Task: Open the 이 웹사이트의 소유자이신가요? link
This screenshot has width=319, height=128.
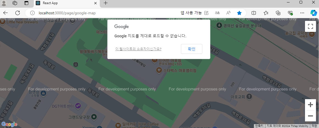Action: point(138,49)
